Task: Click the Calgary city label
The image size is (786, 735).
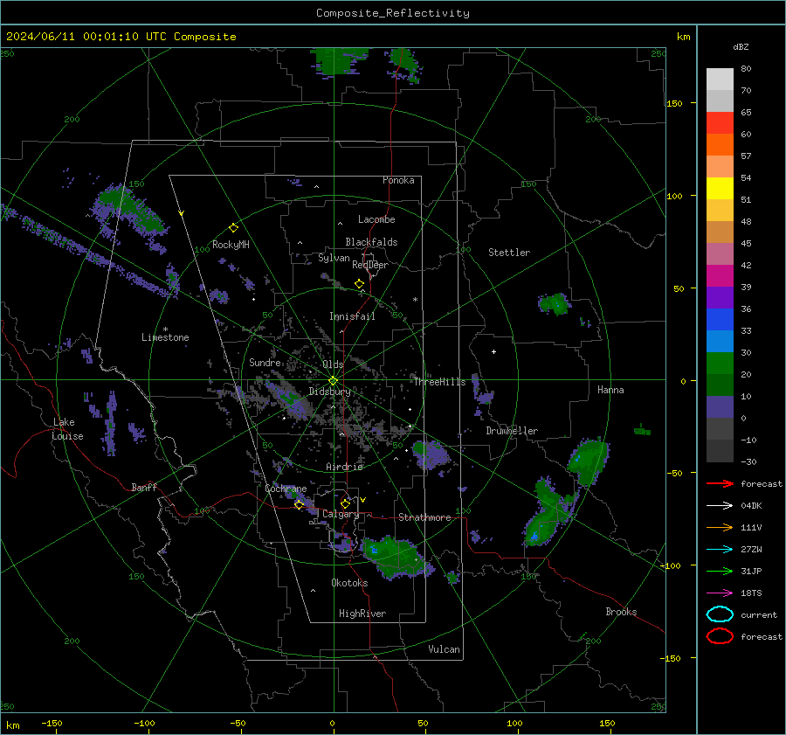Action: click(341, 514)
